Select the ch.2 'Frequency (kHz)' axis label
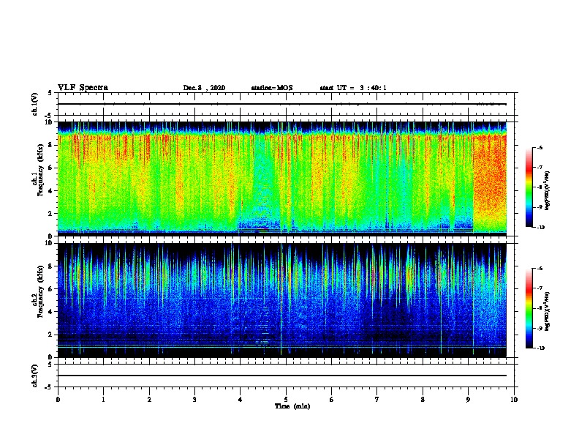This screenshot has height=448, width=579. click(40, 291)
